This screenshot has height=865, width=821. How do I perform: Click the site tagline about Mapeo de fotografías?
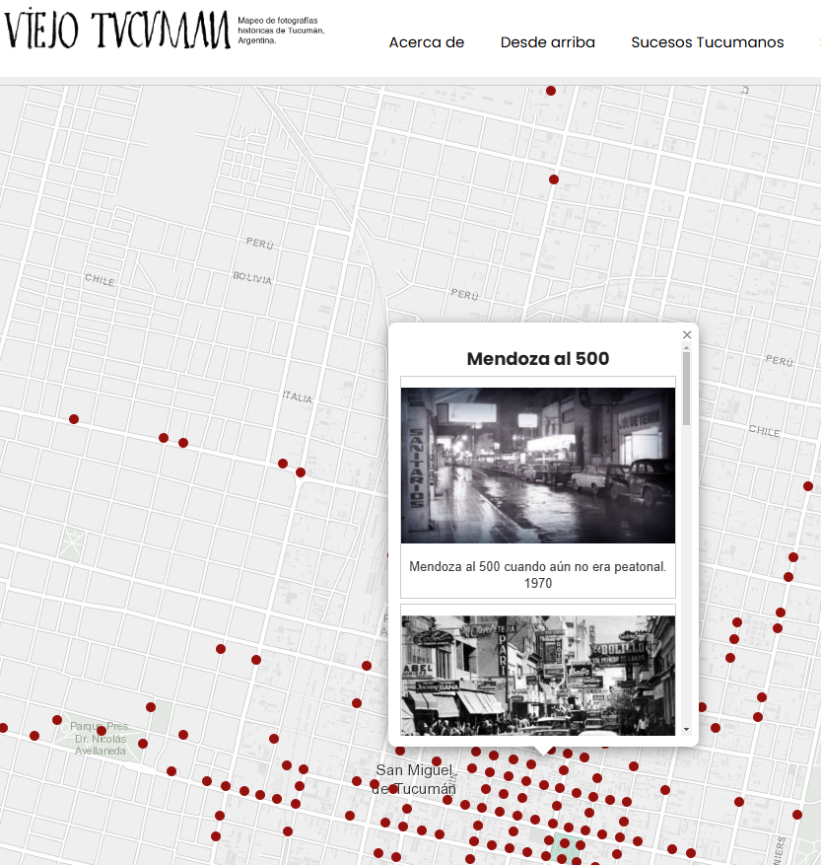tap(281, 31)
